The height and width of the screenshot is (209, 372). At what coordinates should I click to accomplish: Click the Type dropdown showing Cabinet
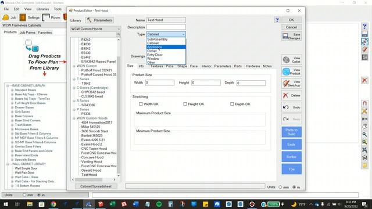[x=166, y=34]
